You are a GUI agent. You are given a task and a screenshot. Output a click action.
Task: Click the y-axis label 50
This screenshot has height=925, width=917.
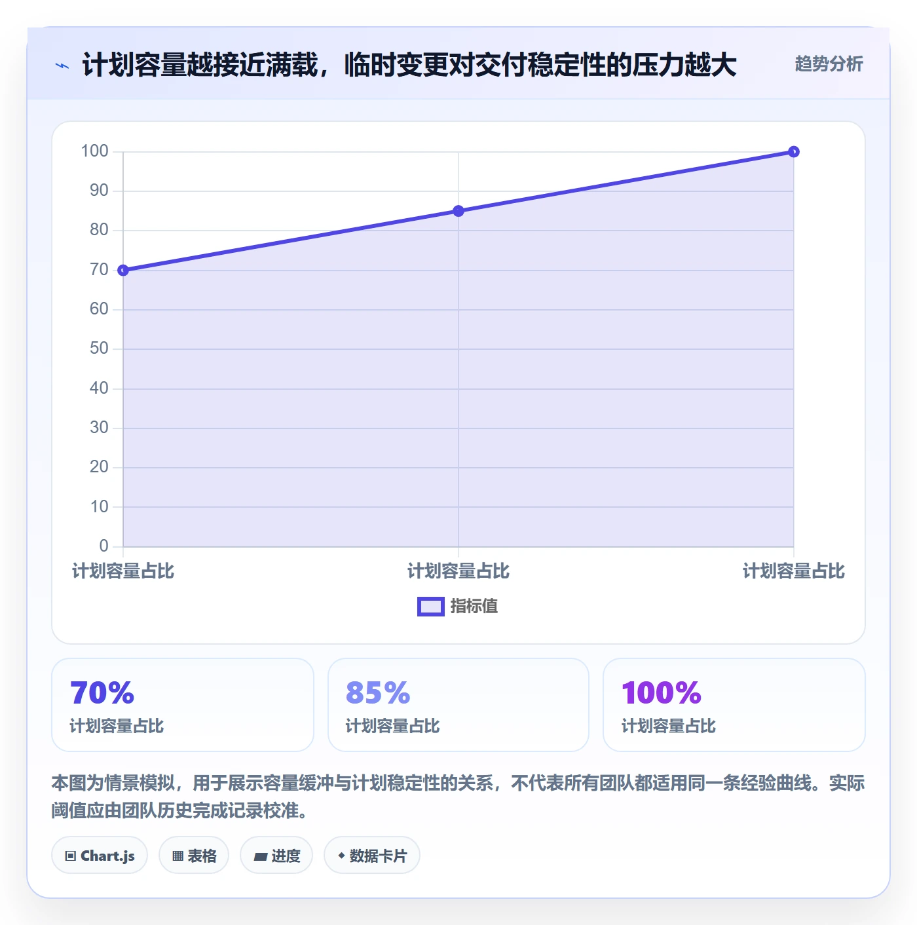(99, 349)
